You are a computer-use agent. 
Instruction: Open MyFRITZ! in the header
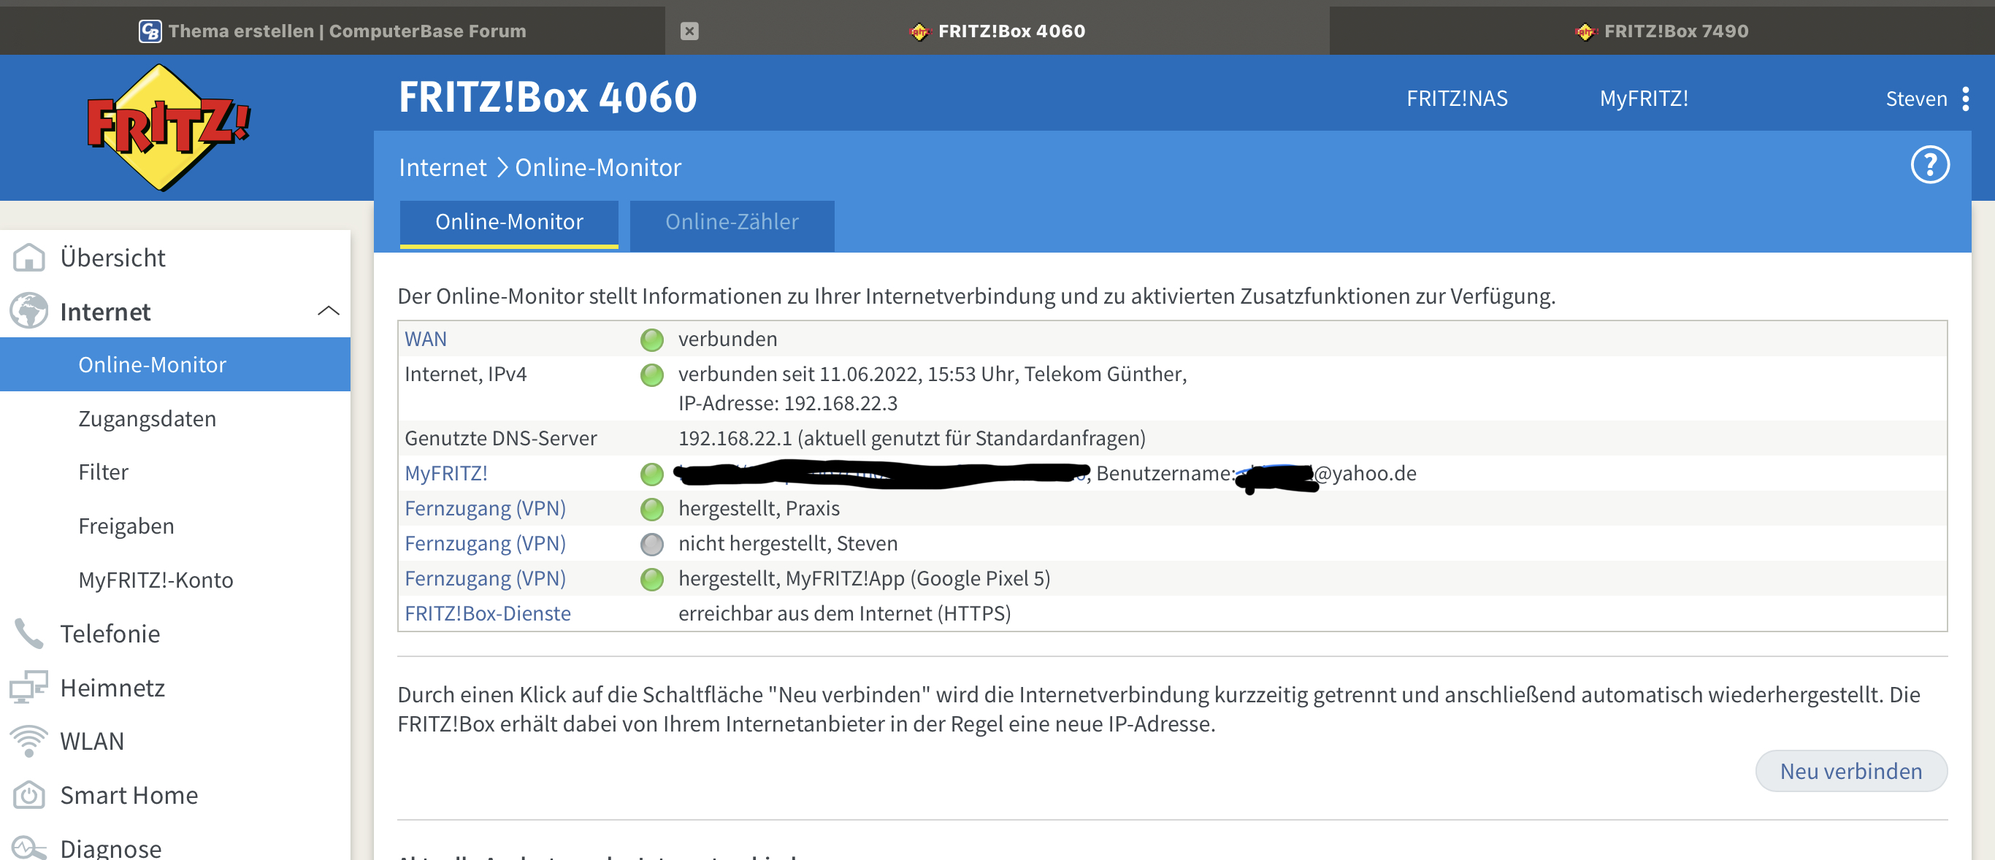tap(1644, 99)
